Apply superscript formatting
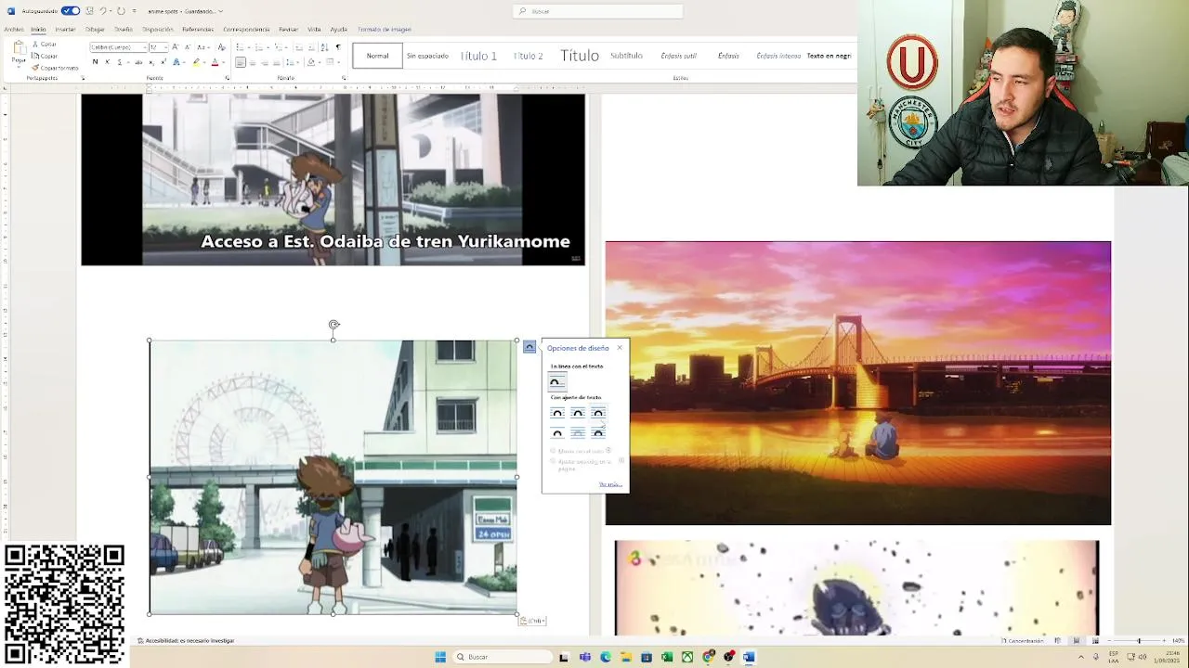This screenshot has height=668, width=1189. [x=163, y=62]
